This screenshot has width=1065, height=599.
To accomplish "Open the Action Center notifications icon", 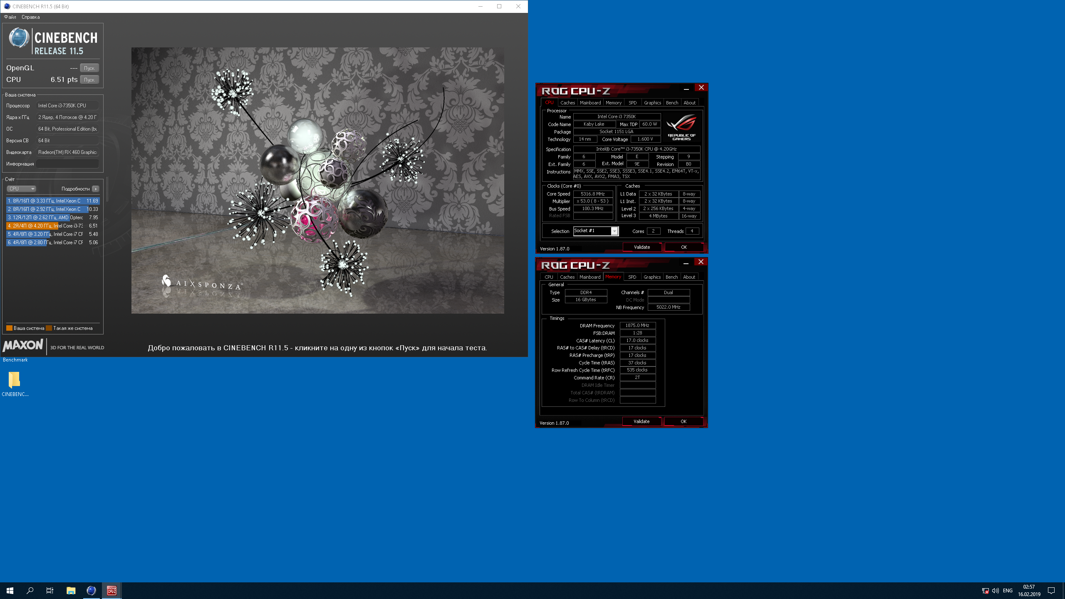I will click(x=1051, y=591).
